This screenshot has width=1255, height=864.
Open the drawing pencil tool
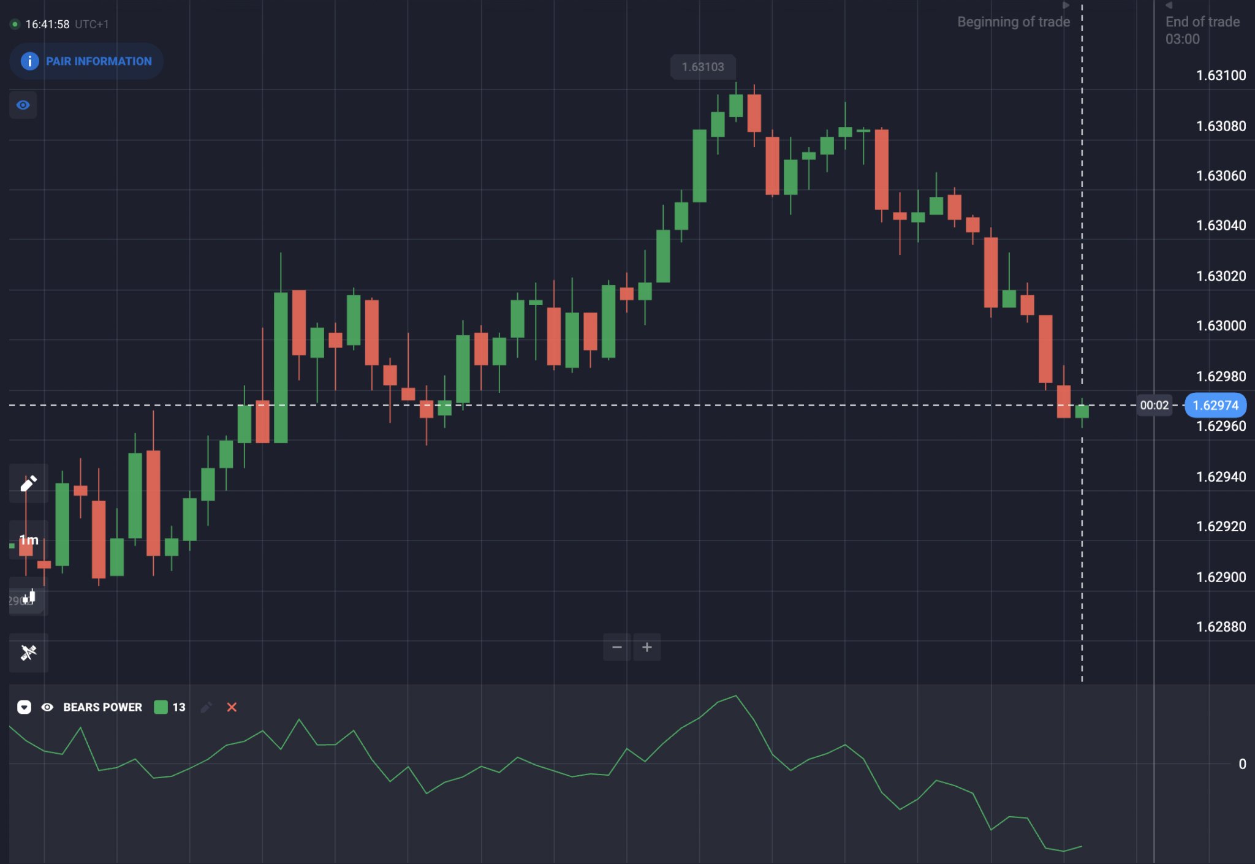(x=28, y=483)
